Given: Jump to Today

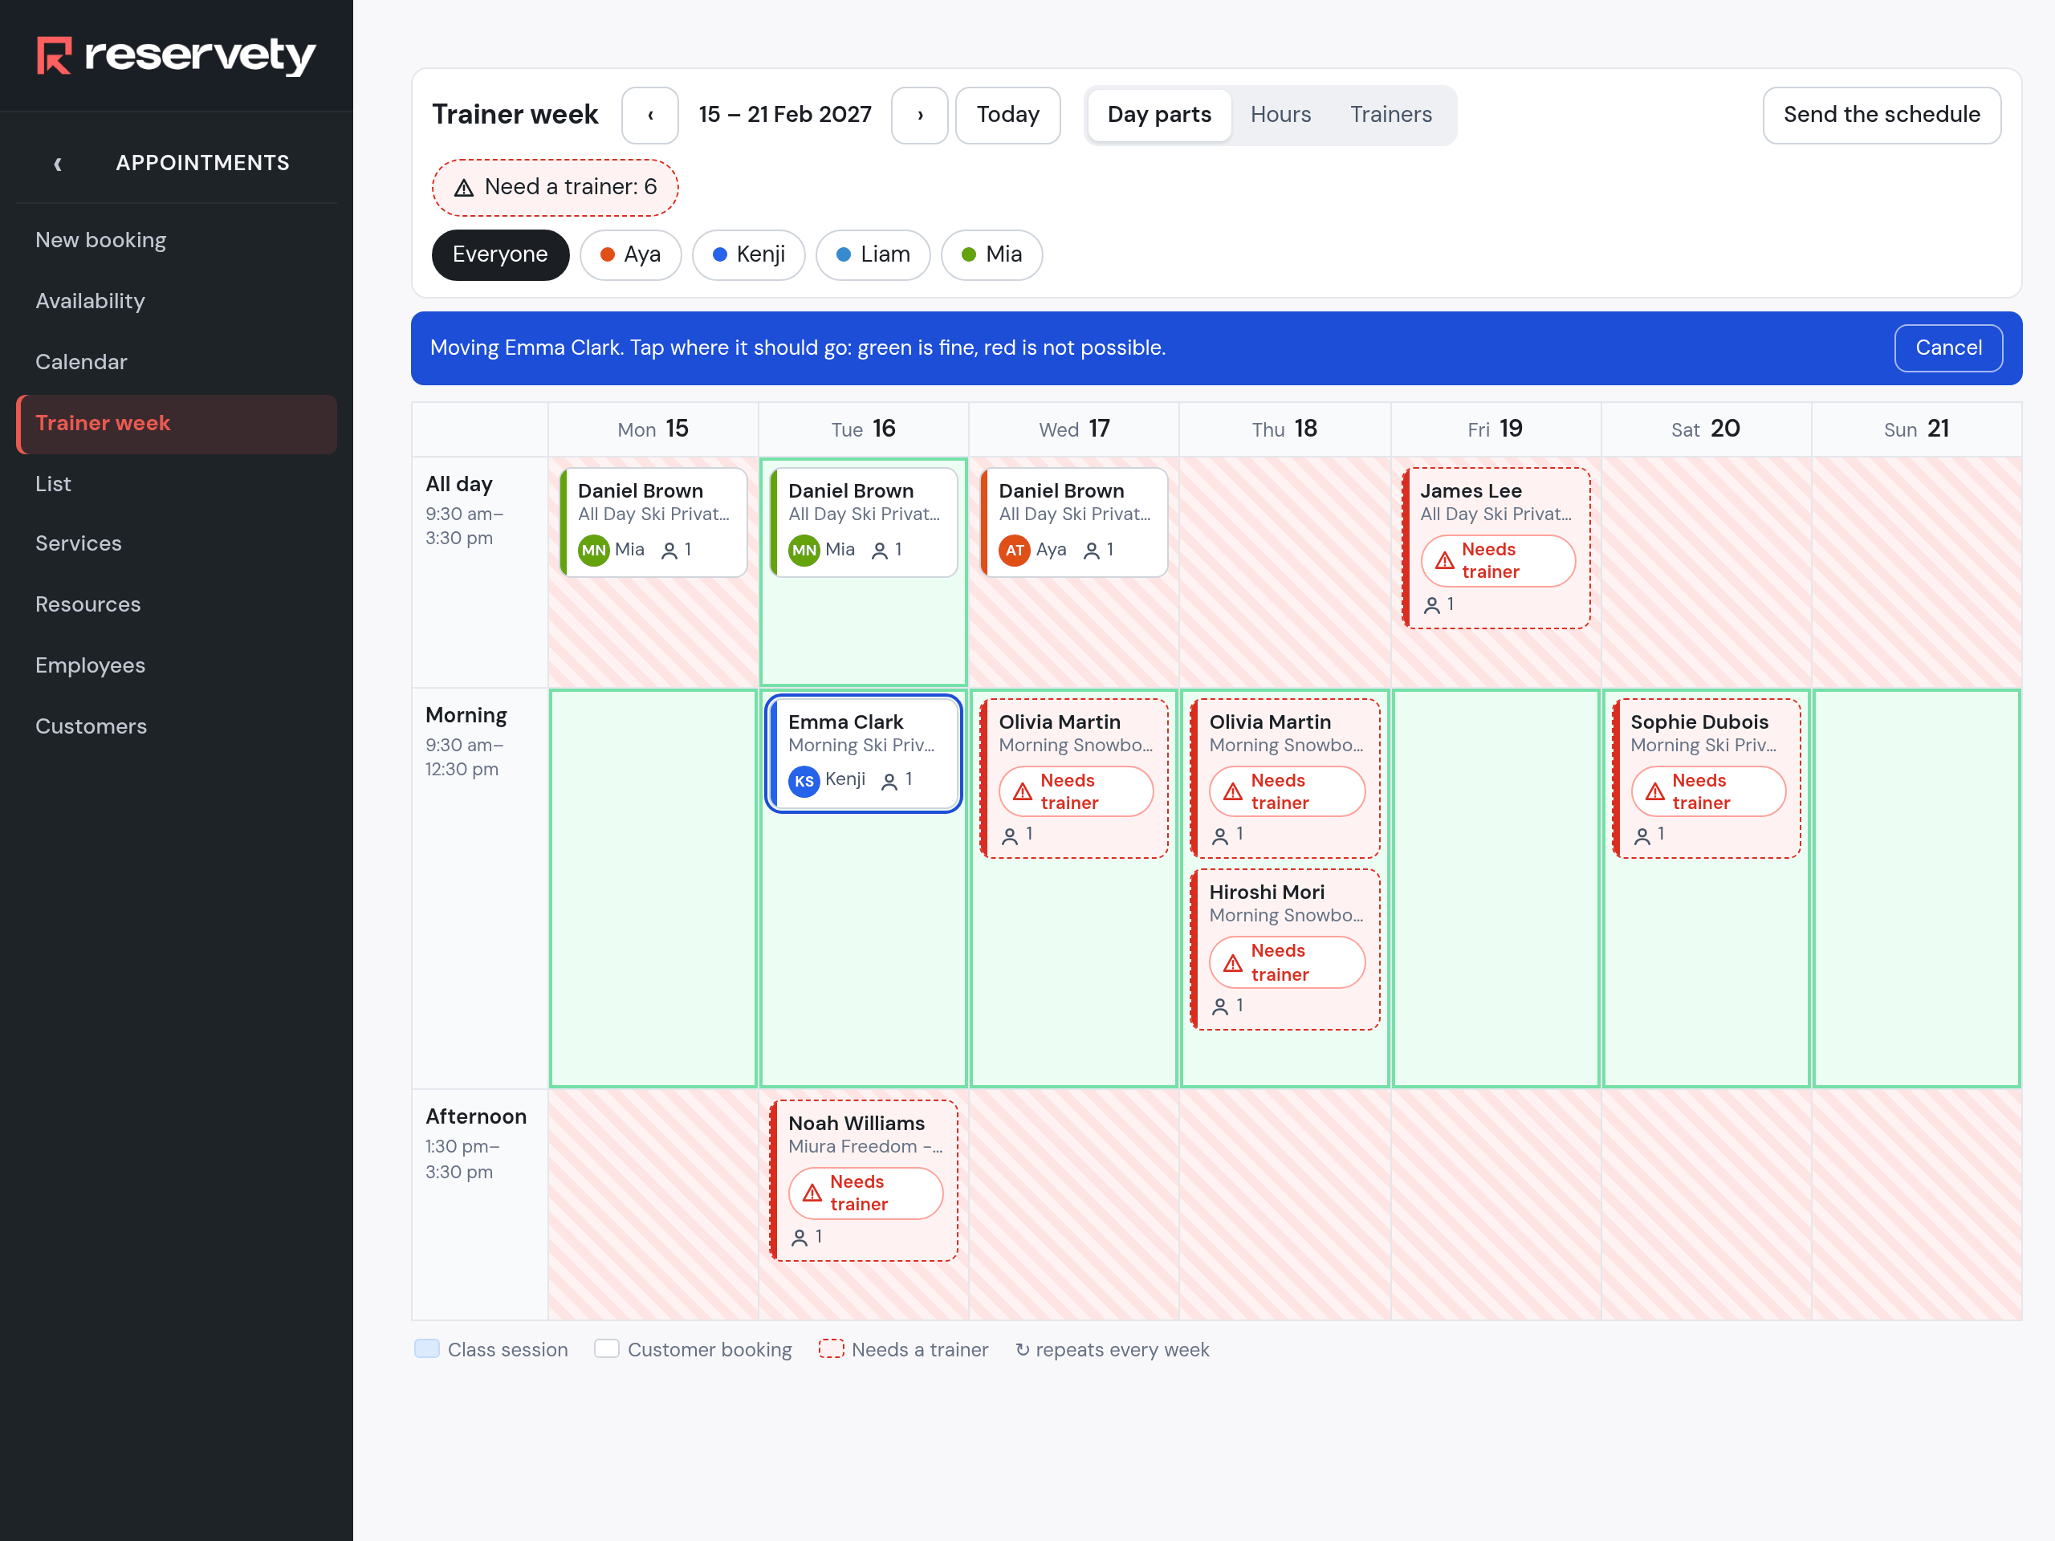Looking at the screenshot, I should click(1008, 116).
